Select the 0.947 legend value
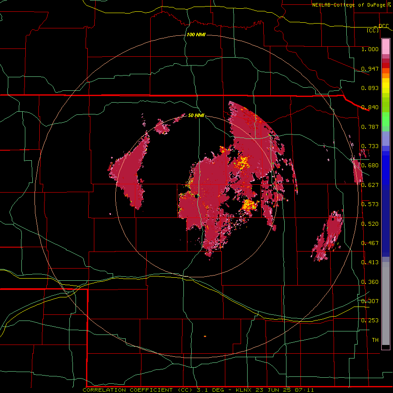393x393 pixels. tap(370, 69)
